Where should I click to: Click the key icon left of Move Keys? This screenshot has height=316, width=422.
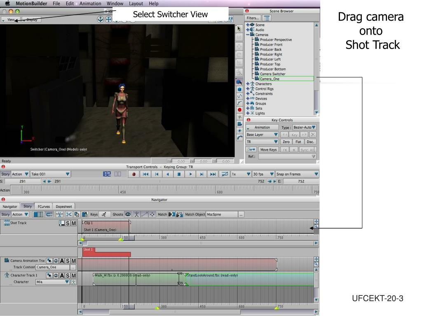[251, 149]
